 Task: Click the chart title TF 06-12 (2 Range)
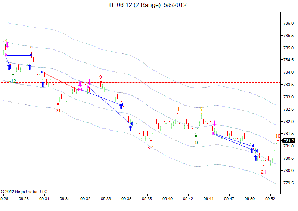134,5
